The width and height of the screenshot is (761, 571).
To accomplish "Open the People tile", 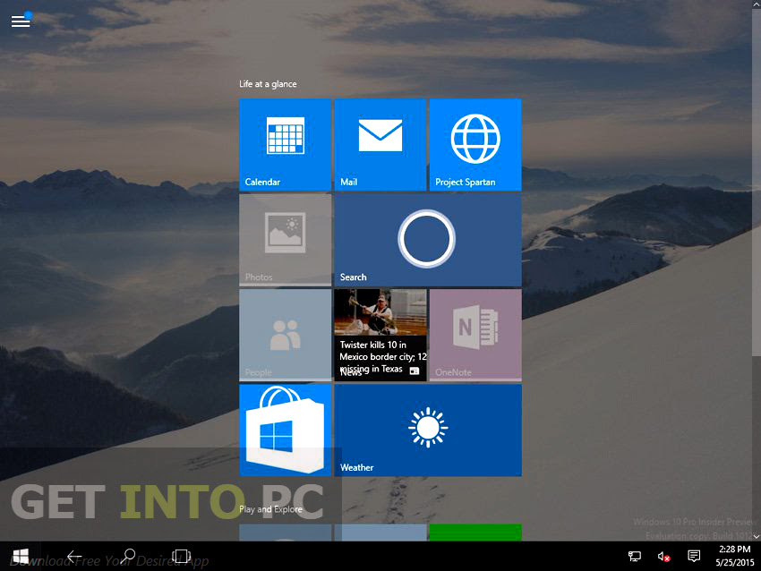I will (x=286, y=335).
